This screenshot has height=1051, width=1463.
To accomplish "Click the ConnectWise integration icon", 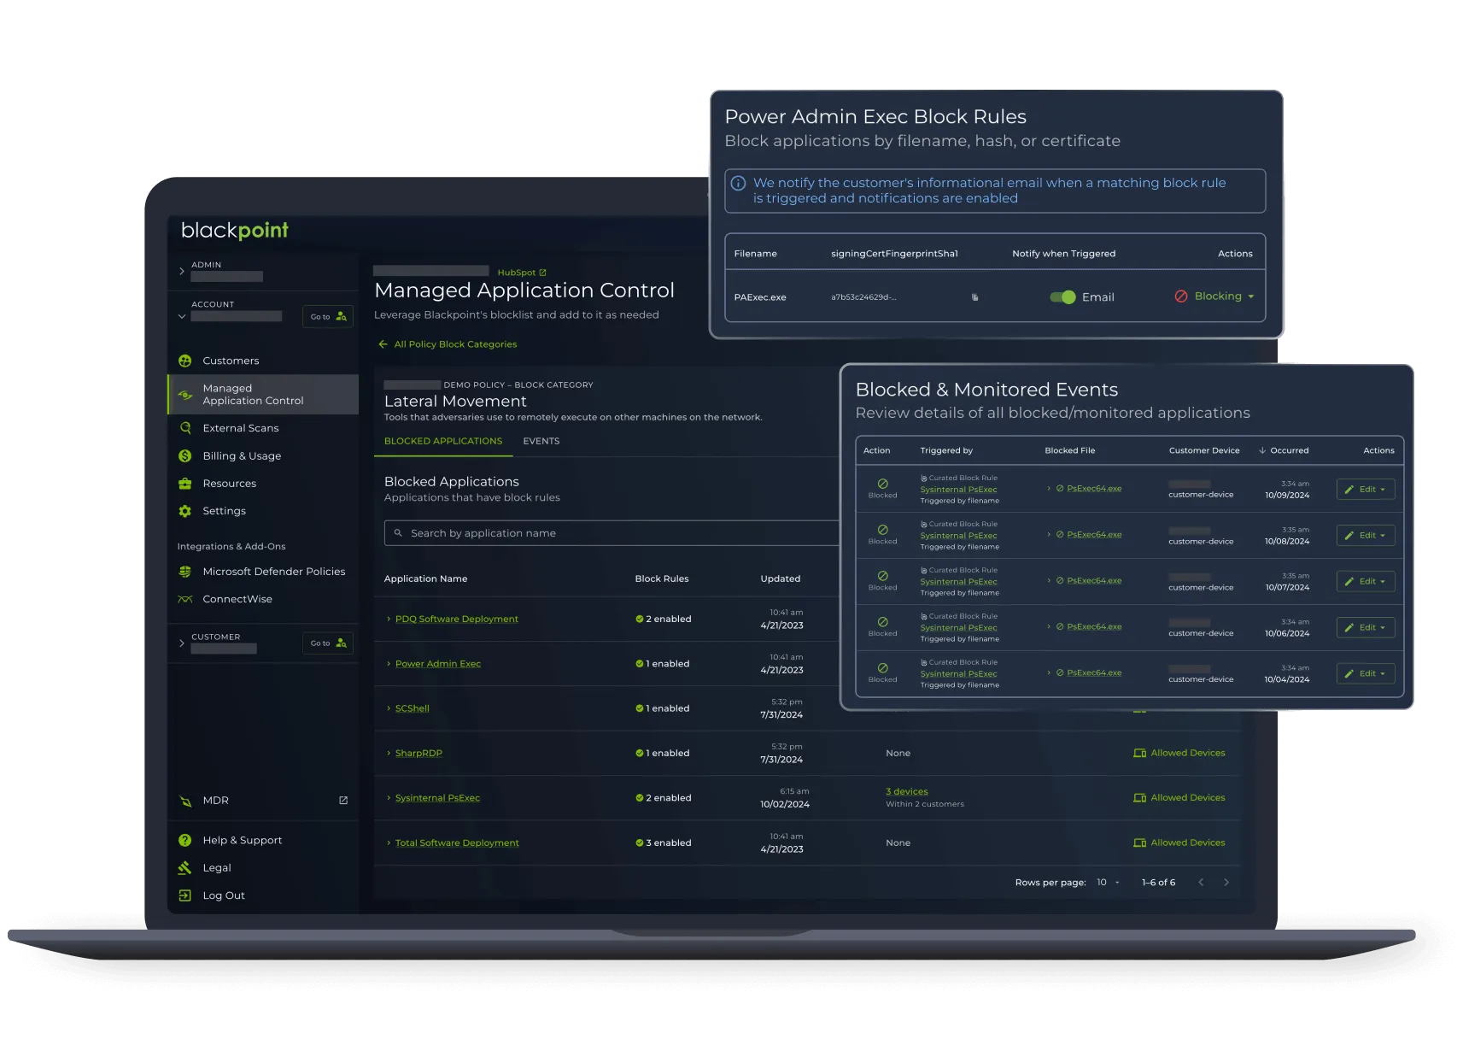I will coord(184,599).
